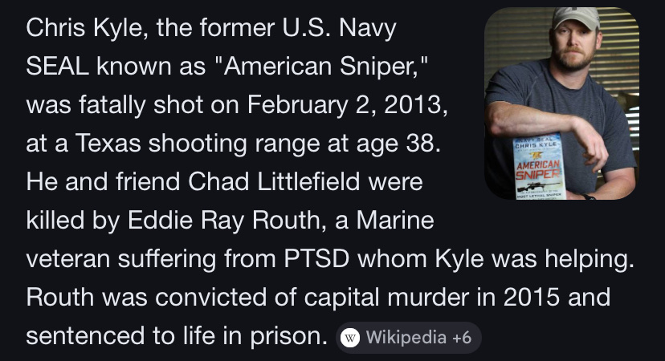Click the Wikipedia "W" logo icon

pos(350,337)
